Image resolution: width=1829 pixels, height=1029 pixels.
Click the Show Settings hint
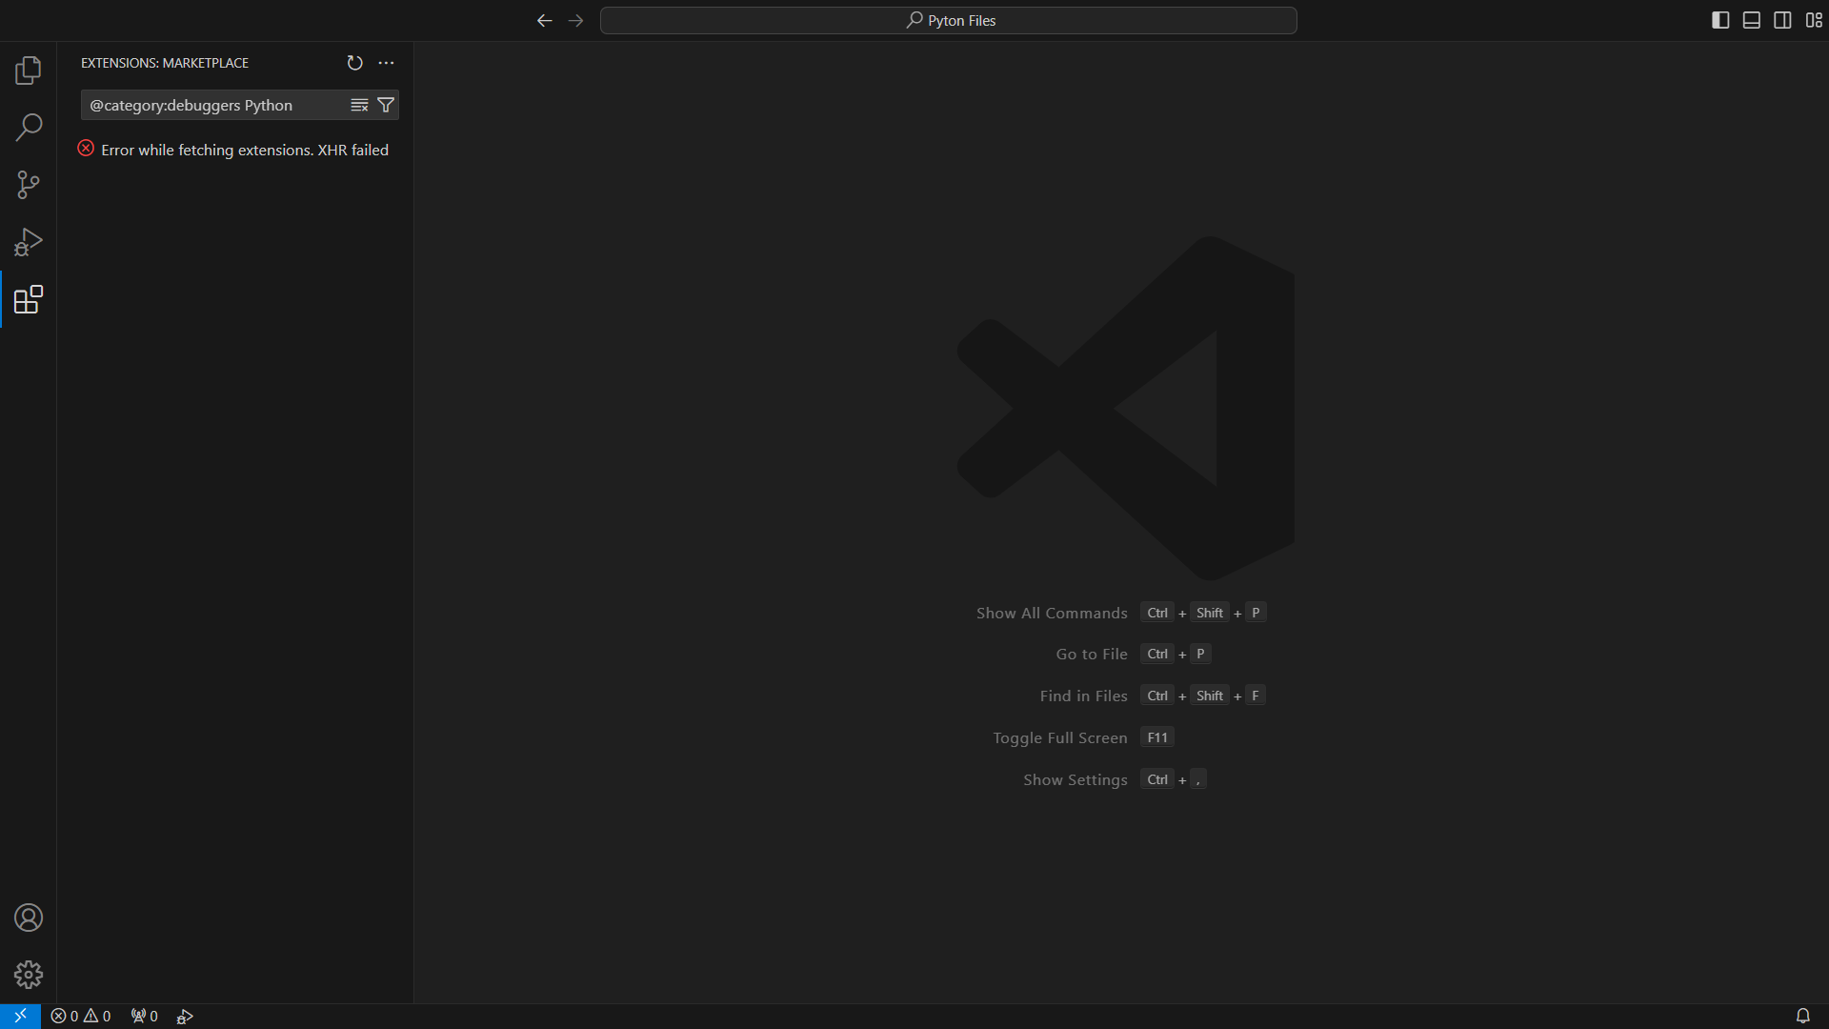[x=1075, y=779]
